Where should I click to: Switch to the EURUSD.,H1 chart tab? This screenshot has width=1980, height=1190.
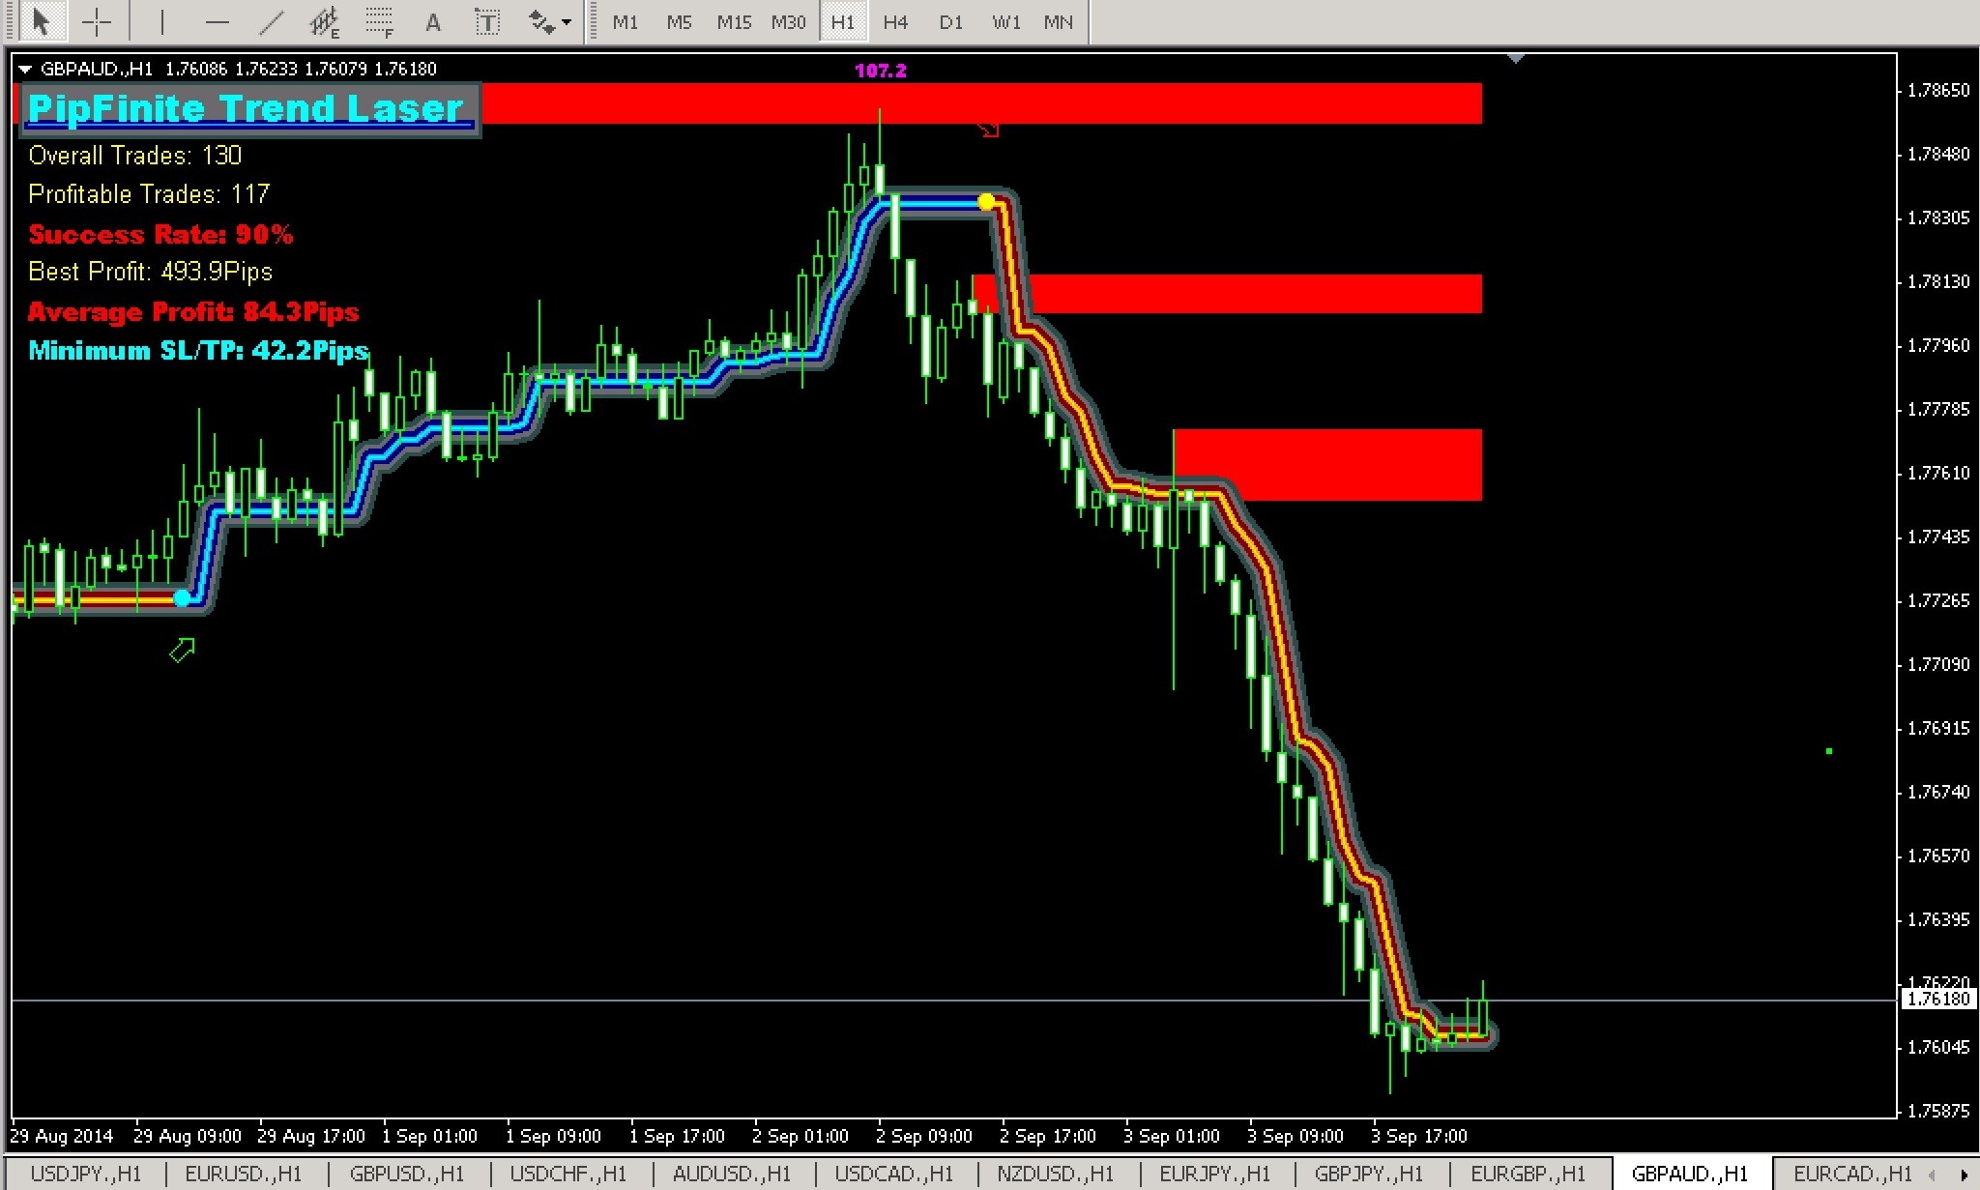[x=243, y=1174]
